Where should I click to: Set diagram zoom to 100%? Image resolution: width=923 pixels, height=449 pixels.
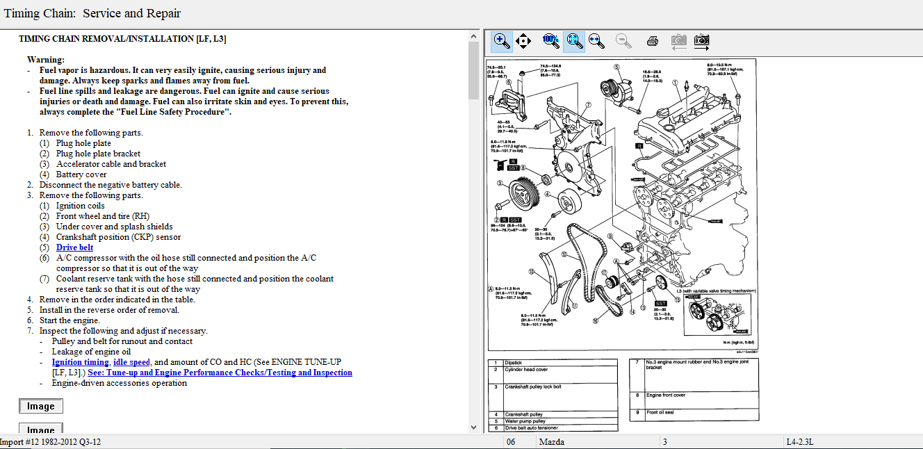point(550,41)
